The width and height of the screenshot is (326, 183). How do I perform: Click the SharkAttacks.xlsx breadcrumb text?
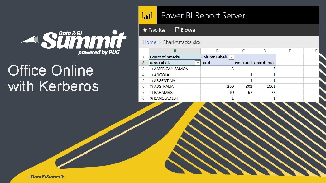(x=182, y=42)
